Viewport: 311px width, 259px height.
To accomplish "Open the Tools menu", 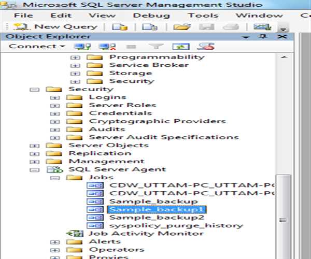I will click(x=203, y=16).
